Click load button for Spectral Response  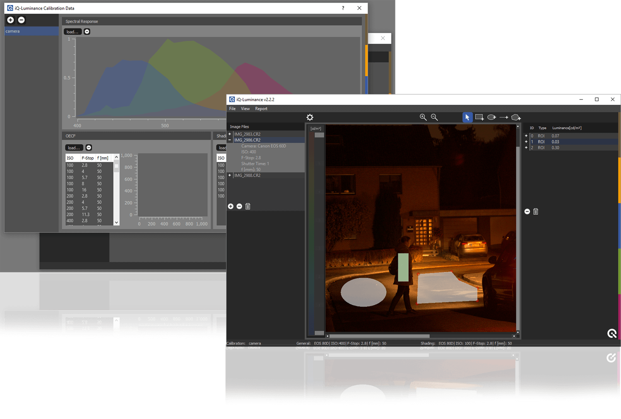[72, 31]
